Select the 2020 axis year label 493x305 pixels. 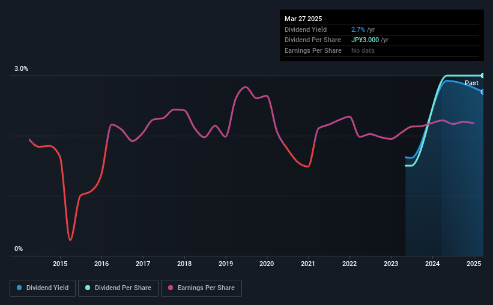click(x=267, y=264)
